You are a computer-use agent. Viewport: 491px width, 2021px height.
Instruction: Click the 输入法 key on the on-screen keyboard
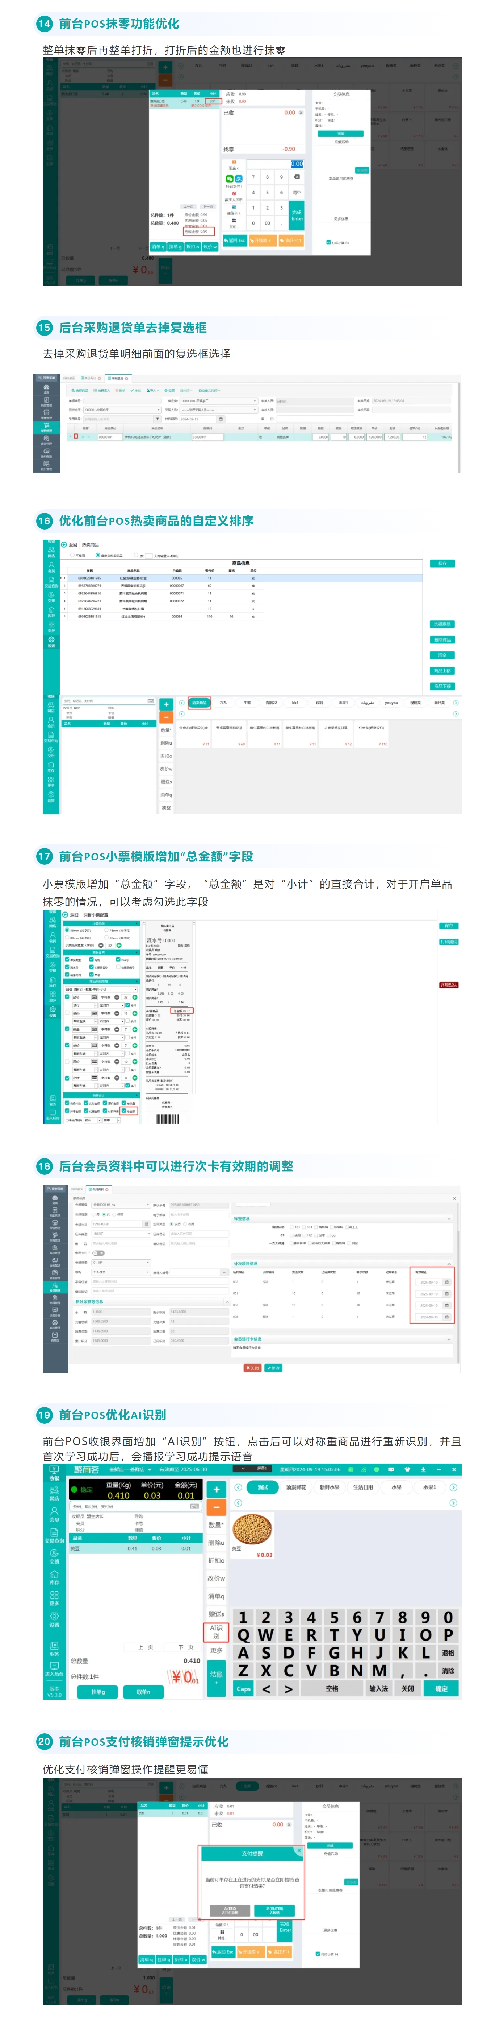pos(379,1689)
